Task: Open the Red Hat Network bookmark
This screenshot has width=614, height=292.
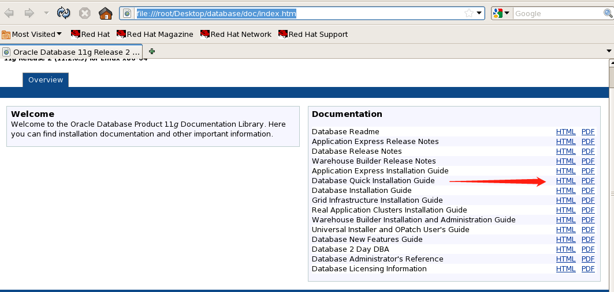Action: tap(236, 35)
